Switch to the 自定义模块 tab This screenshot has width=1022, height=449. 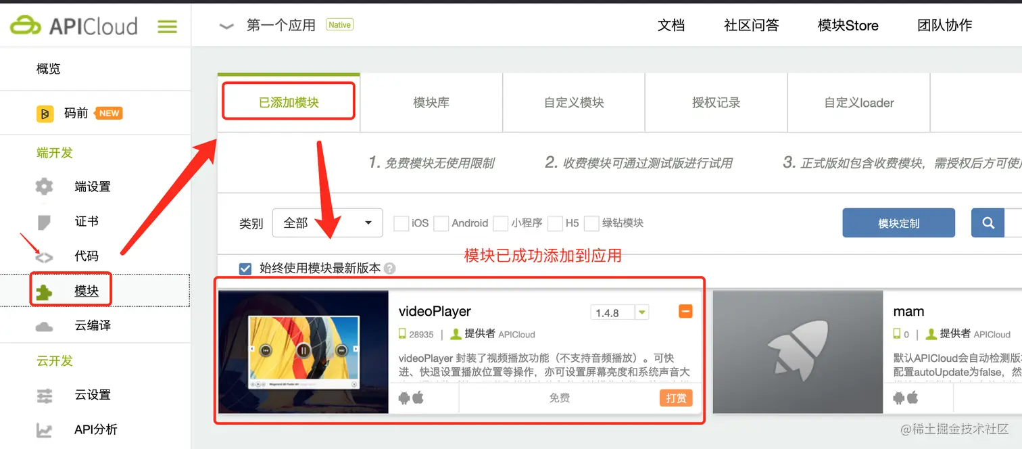coord(574,103)
